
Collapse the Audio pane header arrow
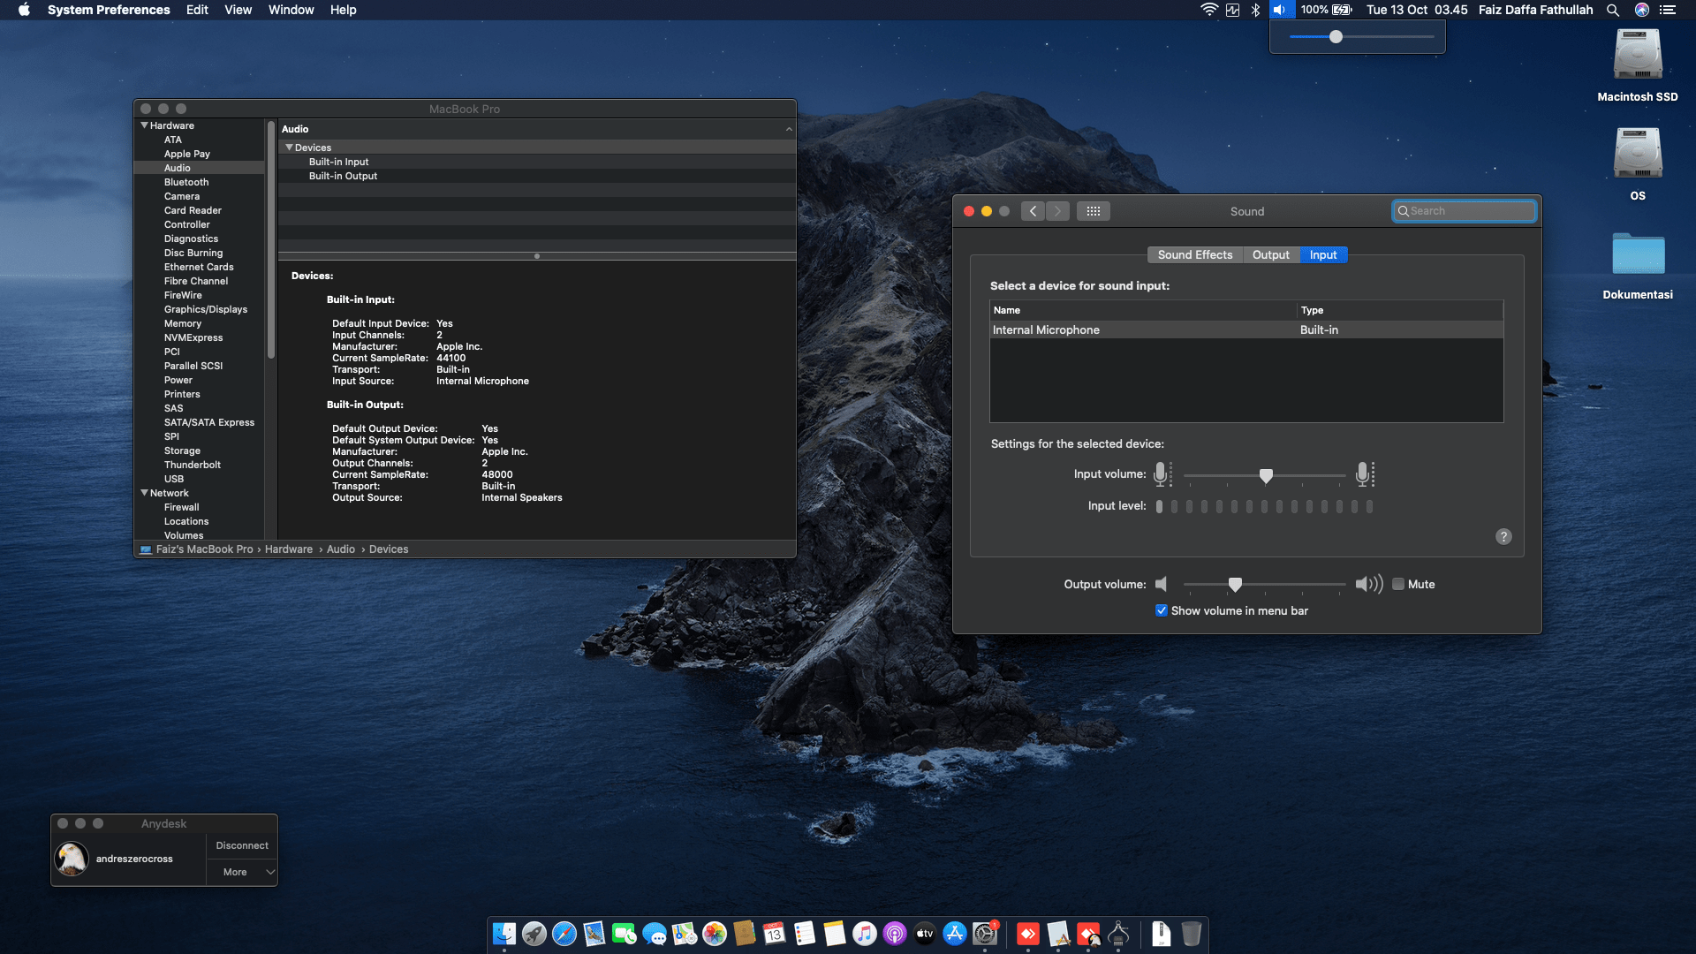(x=789, y=129)
